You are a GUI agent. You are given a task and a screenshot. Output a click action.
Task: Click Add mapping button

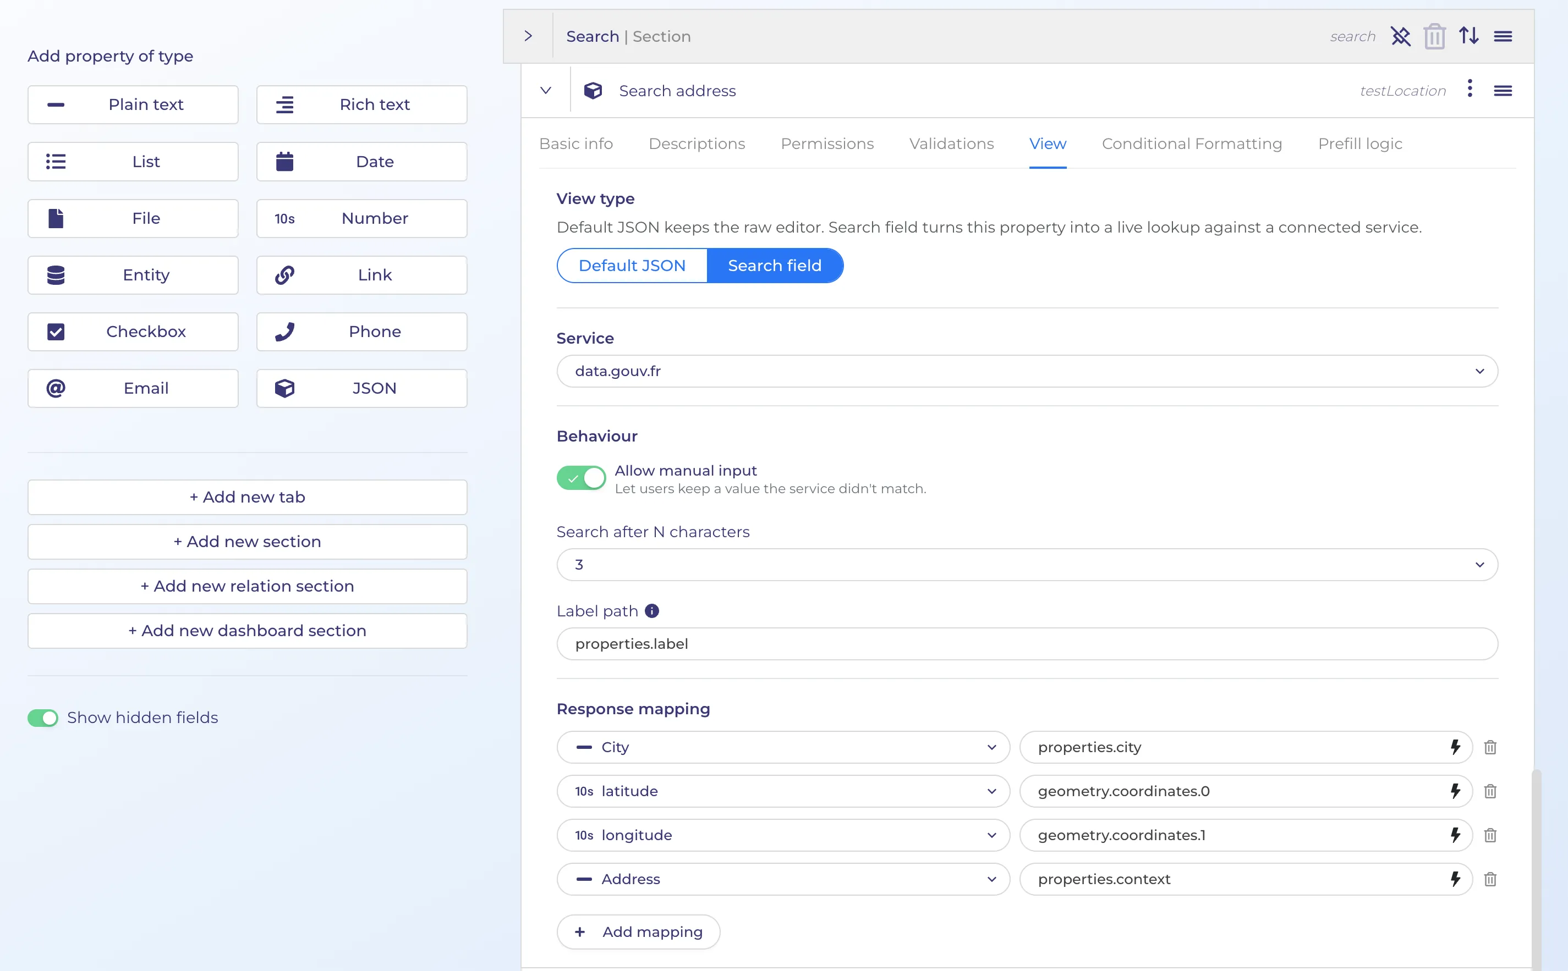tap(638, 932)
